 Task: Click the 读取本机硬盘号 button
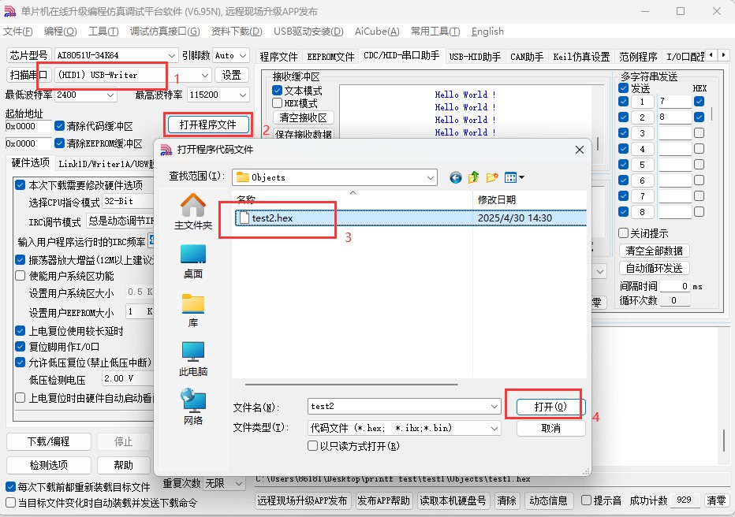pyautogui.click(x=453, y=500)
